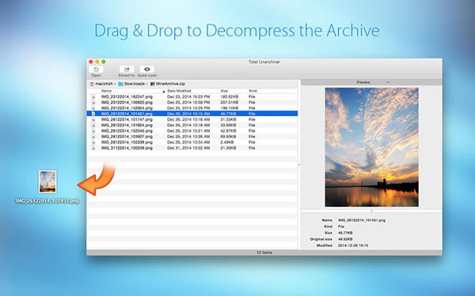Select highlighted file IMG_26122014_101451.png in list

click(127, 114)
